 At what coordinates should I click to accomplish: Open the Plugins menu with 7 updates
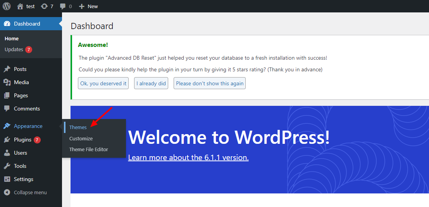[22, 140]
